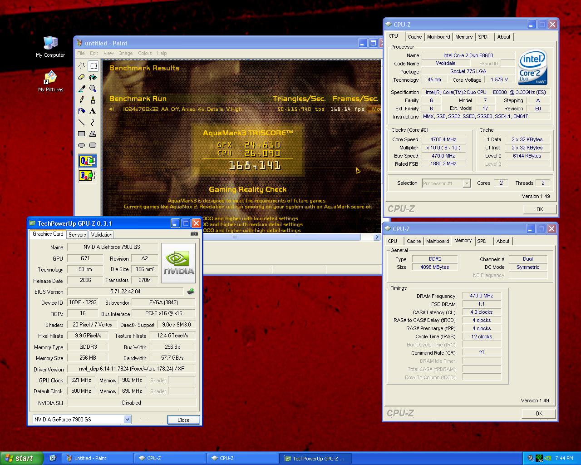The image size is (581, 465).
Task: Switch to the Cache tab in upper CPU-Z
Action: tap(414, 37)
